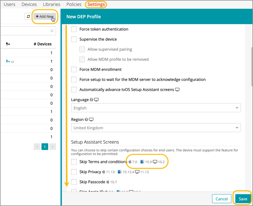Expand the Region dropdown showing United Kingdom
Viewport: 253px width, 206px height.
pyautogui.click(x=156, y=128)
